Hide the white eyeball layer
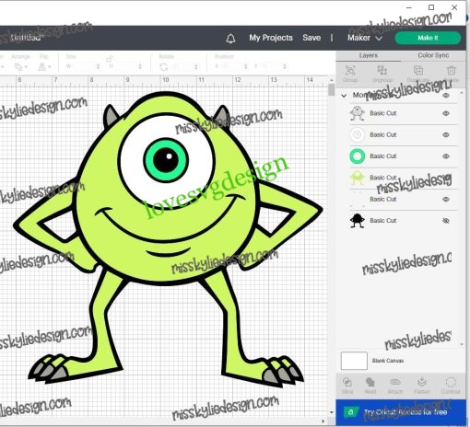The width and height of the screenshot is (470, 427). (446, 134)
